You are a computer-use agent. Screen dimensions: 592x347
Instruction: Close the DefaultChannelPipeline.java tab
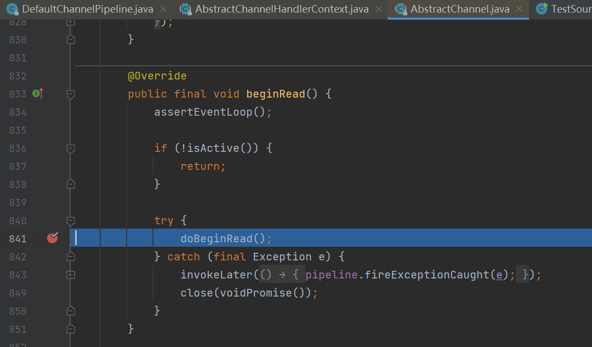click(163, 9)
